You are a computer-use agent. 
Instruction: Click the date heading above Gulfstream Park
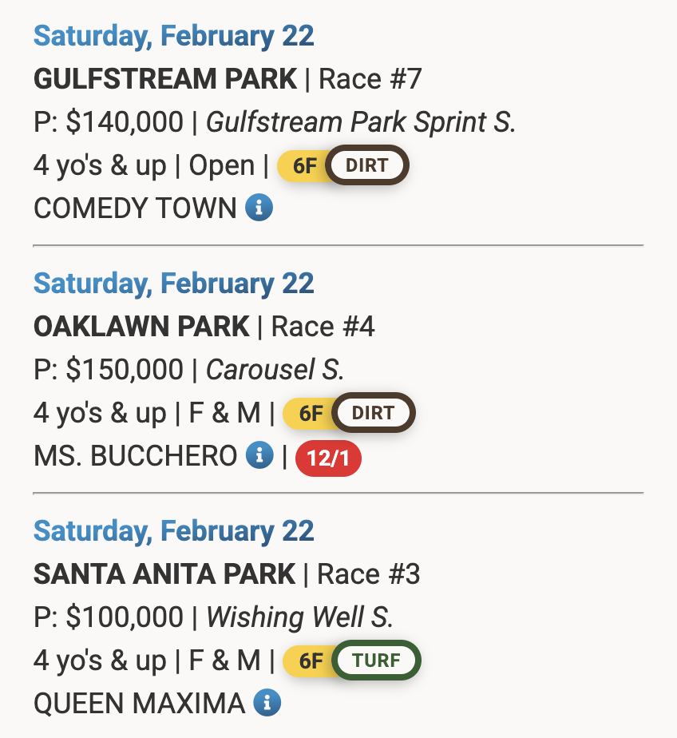coord(174,37)
